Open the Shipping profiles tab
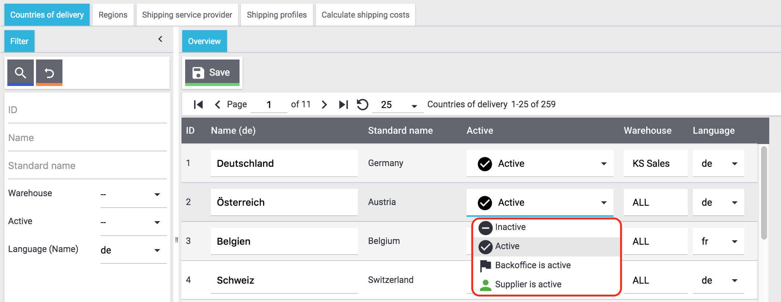The width and height of the screenshot is (781, 302). tap(277, 15)
